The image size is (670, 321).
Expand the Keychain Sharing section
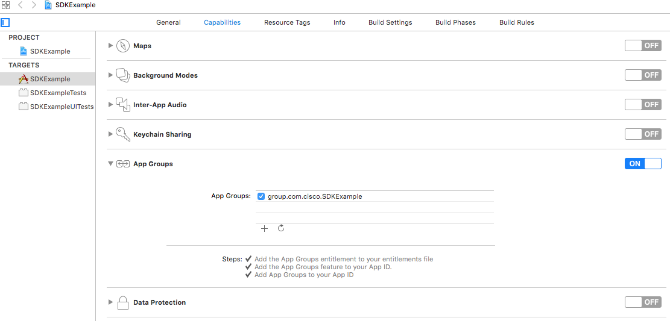pyautogui.click(x=111, y=134)
